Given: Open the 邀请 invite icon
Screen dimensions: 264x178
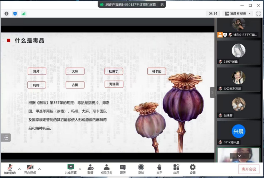Looking at the screenshot, I should [91, 169].
